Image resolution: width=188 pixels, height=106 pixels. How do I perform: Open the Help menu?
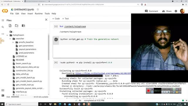54,14
